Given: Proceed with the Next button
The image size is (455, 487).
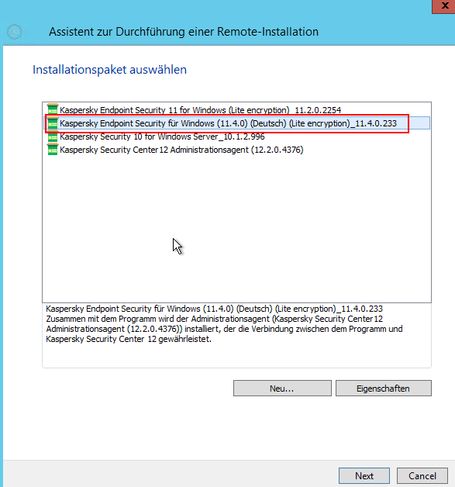Looking at the screenshot, I should pos(364,476).
